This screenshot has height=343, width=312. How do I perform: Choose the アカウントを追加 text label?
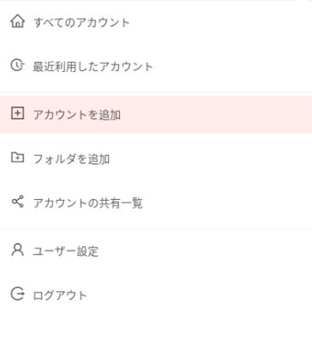click(x=77, y=115)
